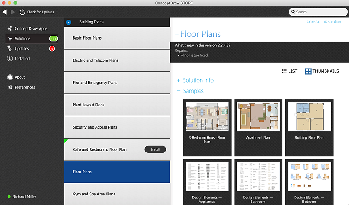Open 3-Bedroom House Floor Plan thumbnail
349x205 pixels.
click(207, 128)
